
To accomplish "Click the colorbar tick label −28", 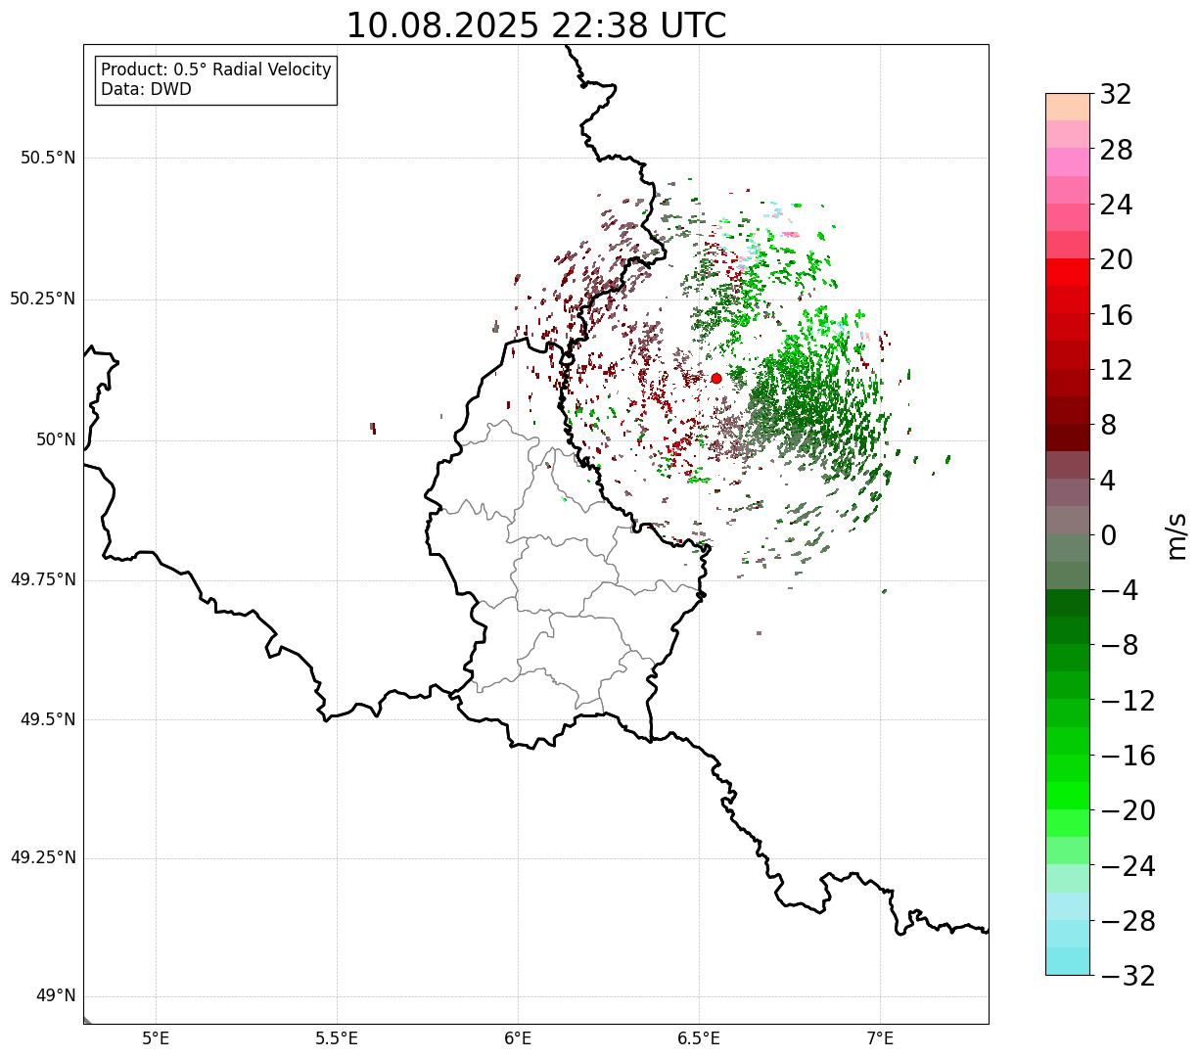I will coord(1128,921).
